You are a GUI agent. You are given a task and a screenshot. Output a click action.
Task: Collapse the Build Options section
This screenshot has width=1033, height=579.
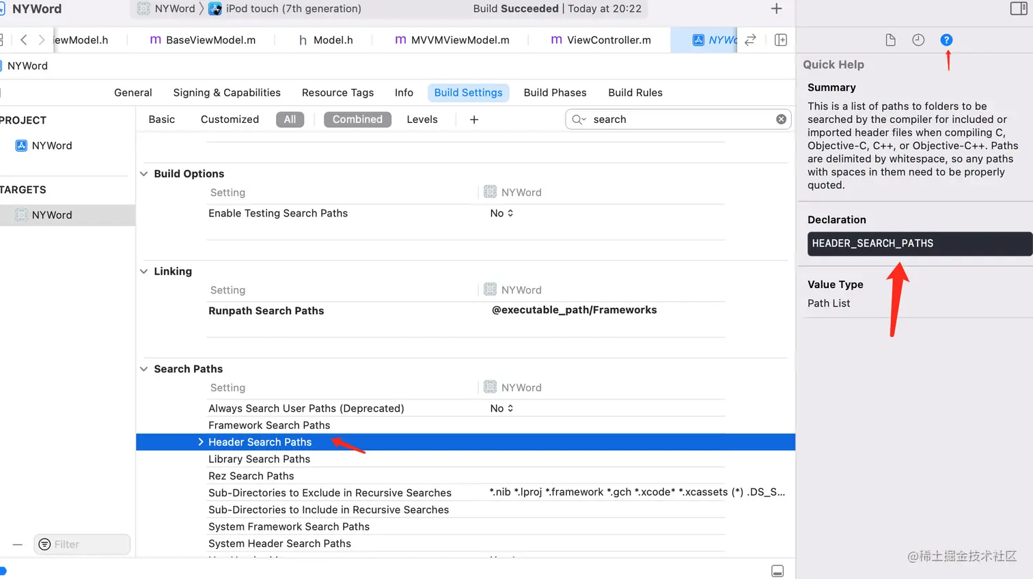tap(144, 174)
